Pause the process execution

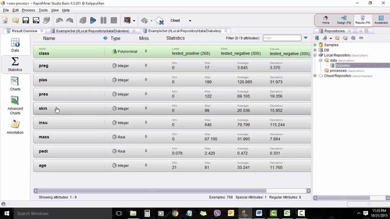[104, 20]
